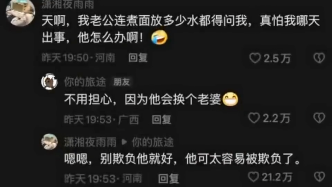Tap the 21.2万 like count
The width and height of the screenshot is (332, 187).
tap(277, 177)
